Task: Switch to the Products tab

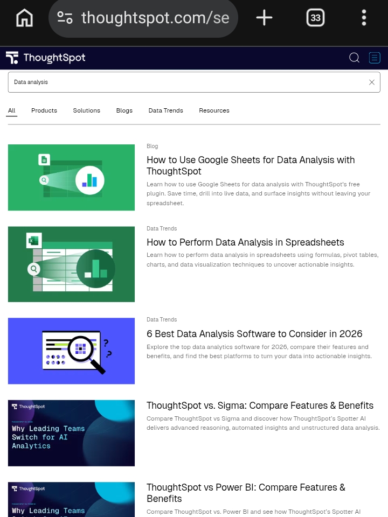Action: click(x=44, y=110)
